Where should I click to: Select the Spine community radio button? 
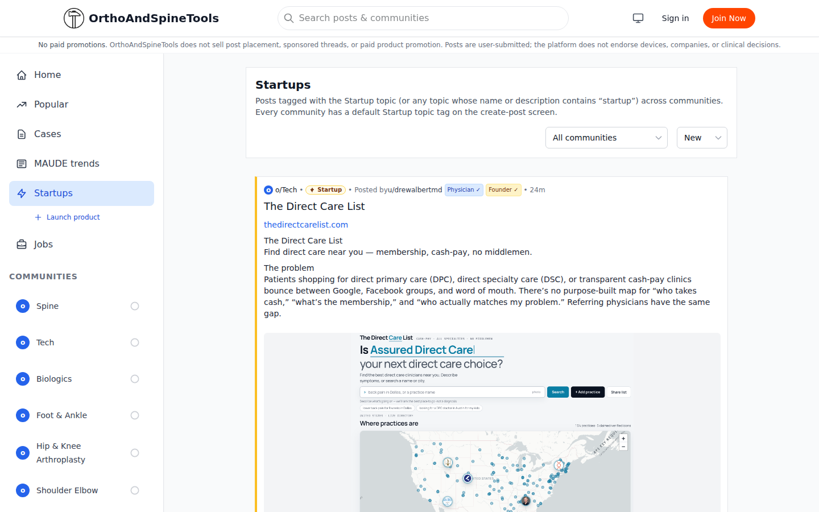pos(135,306)
